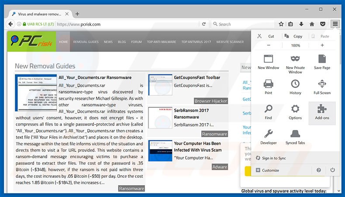Open All_Your_Documents.rar article thumbnail

tap(36, 93)
